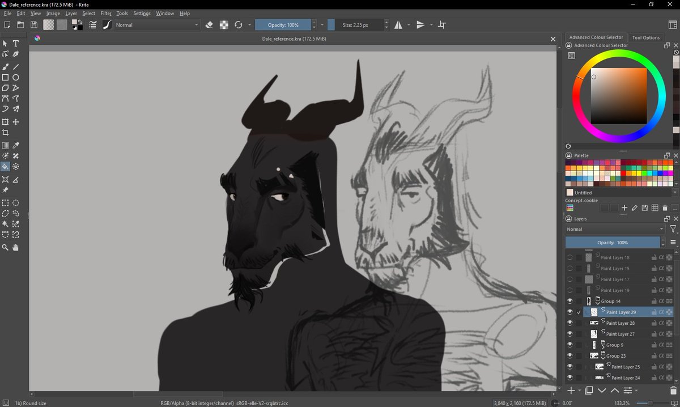Adjust the layer Opacity slider
The image size is (680, 407).
613,243
